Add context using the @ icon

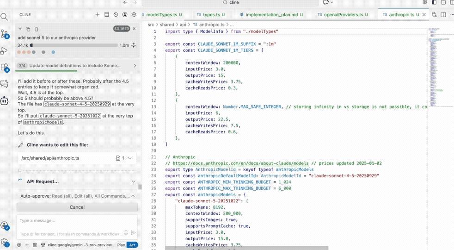[19, 245]
